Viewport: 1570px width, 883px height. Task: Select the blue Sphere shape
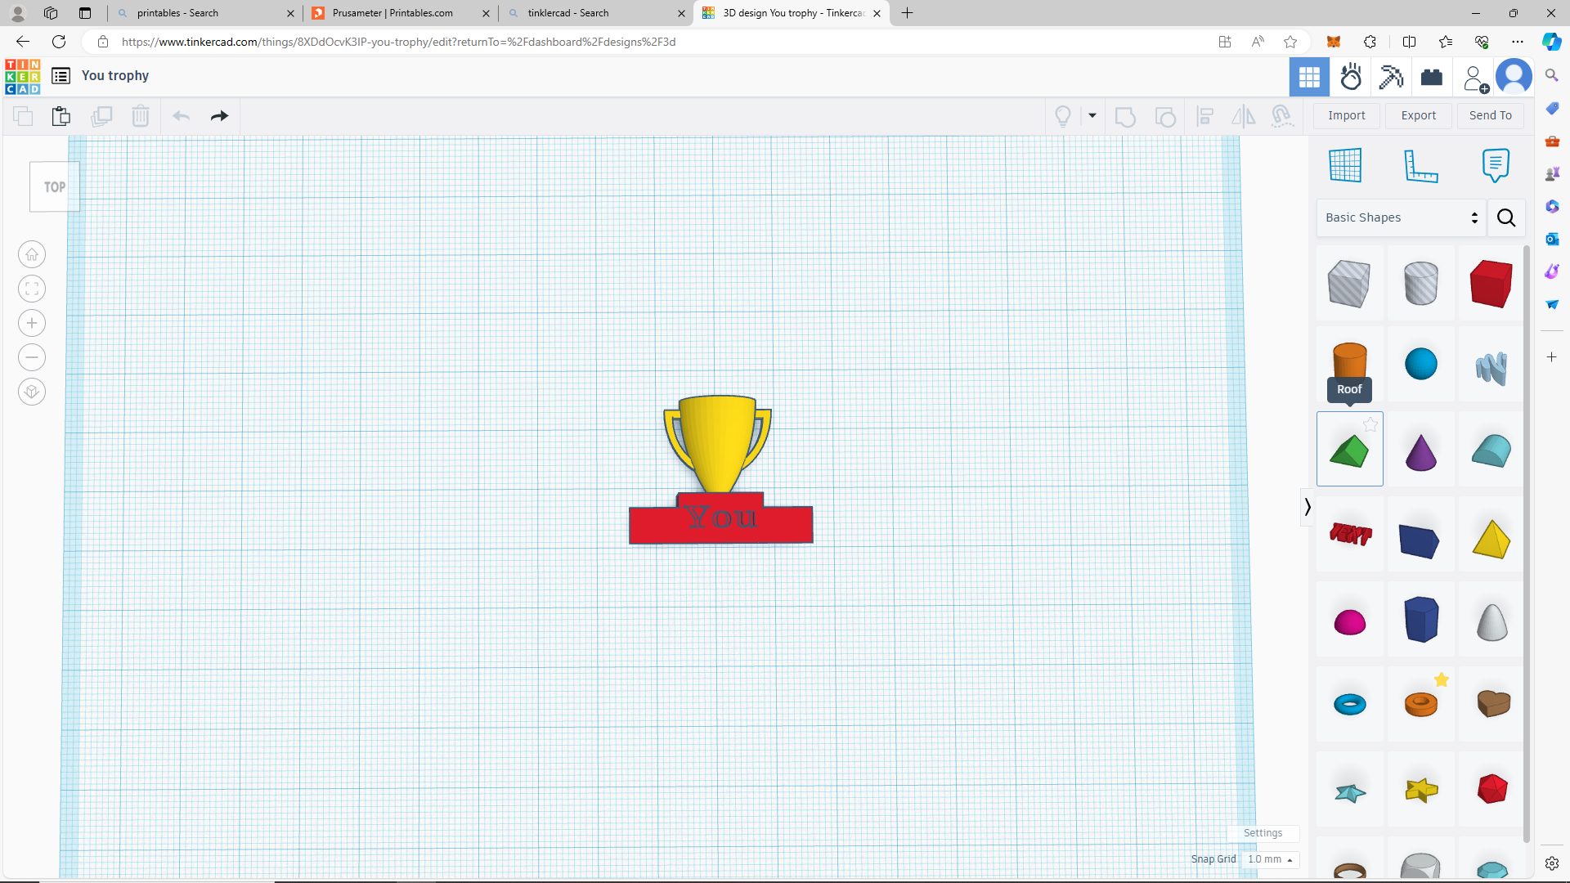click(1420, 364)
